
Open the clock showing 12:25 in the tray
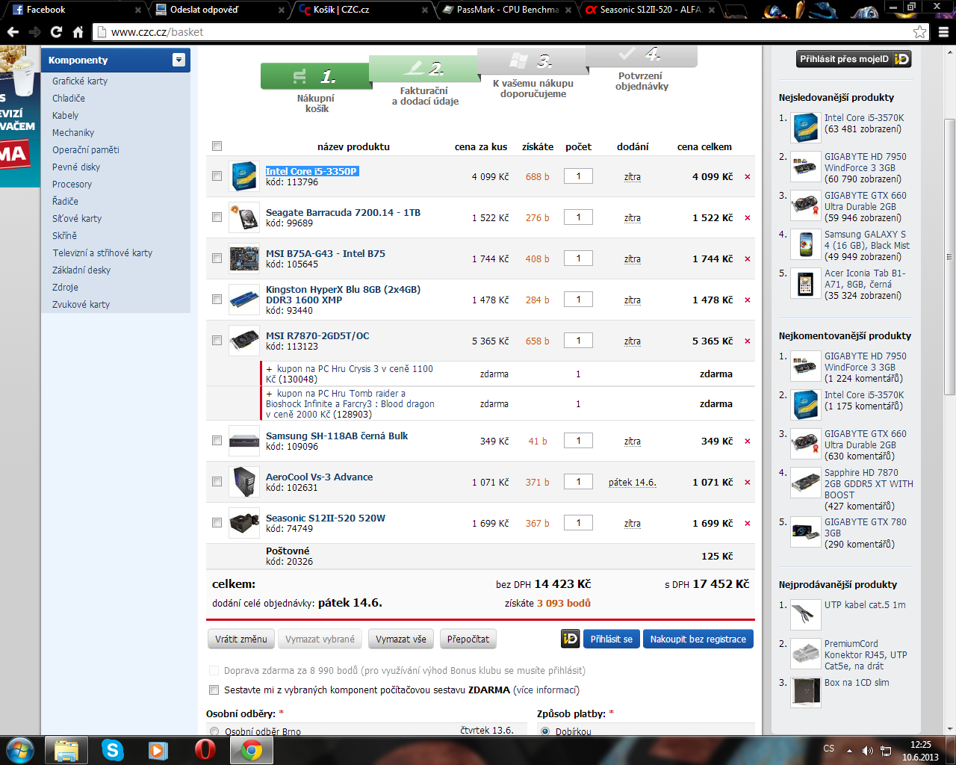(920, 750)
